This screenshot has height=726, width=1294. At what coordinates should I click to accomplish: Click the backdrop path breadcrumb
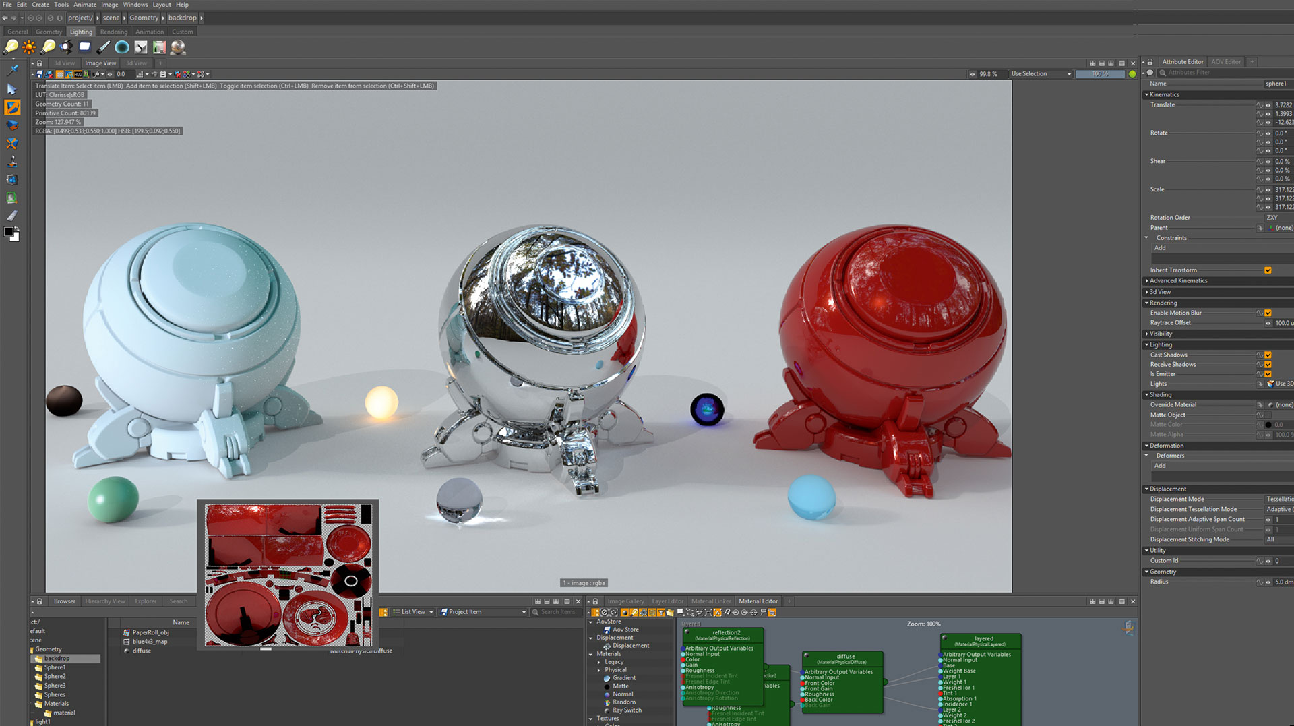pyautogui.click(x=182, y=18)
